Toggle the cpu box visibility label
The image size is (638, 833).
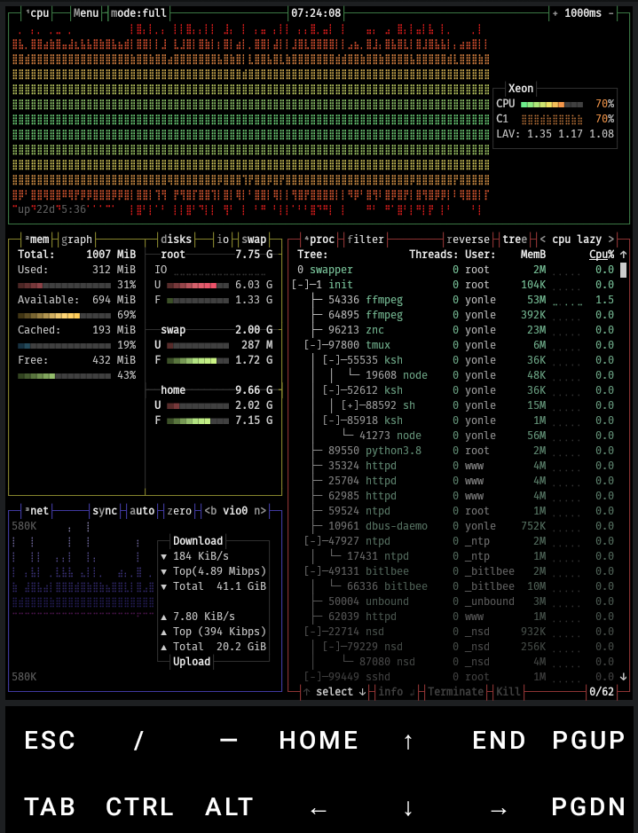[x=37, y=12]
